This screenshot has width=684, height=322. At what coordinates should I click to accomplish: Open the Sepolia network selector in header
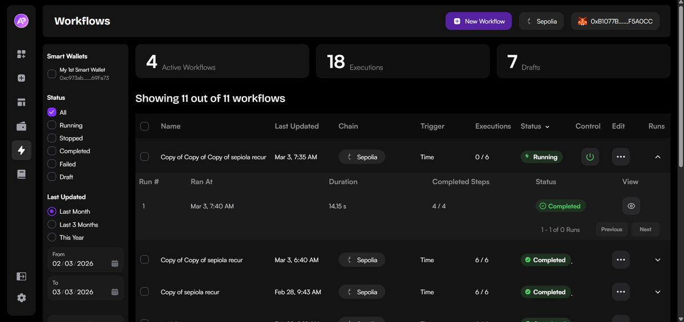pyautogui.click(x=541, y=21)
